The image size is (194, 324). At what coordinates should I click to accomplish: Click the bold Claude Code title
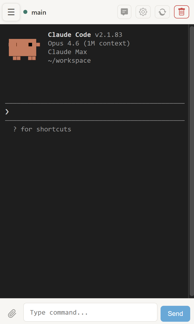pyautogui.click(x=69, y=35)
